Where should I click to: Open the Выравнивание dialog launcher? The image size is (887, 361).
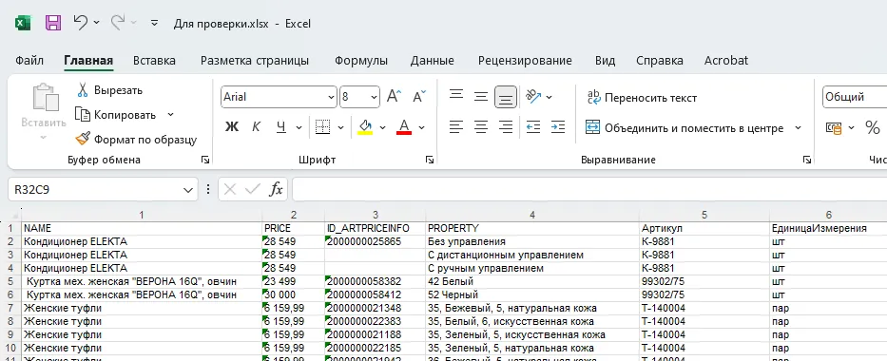coord(806,161)
